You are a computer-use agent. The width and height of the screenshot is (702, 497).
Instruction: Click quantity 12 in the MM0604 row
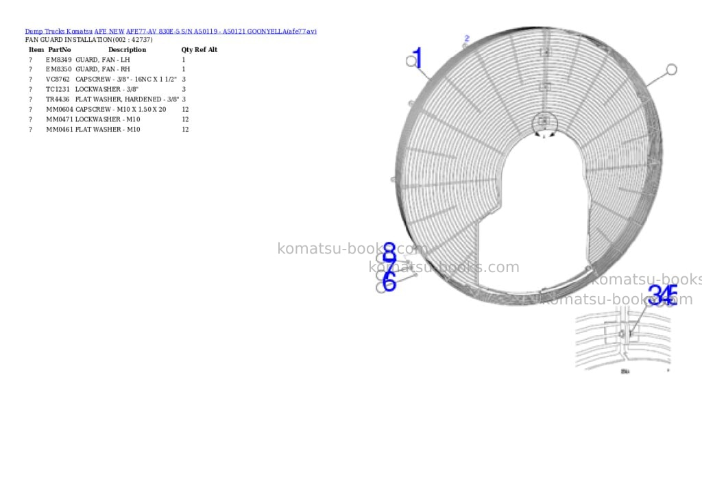click(x=185, y=109)
